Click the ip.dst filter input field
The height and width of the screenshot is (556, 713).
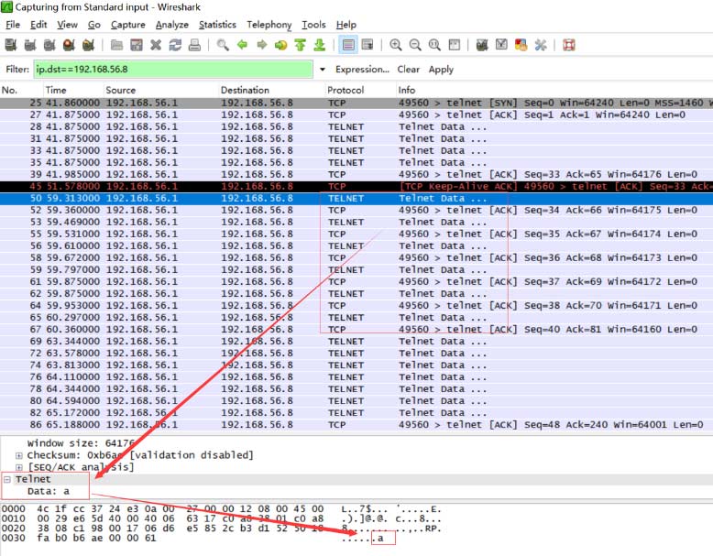tap(172, 70)
